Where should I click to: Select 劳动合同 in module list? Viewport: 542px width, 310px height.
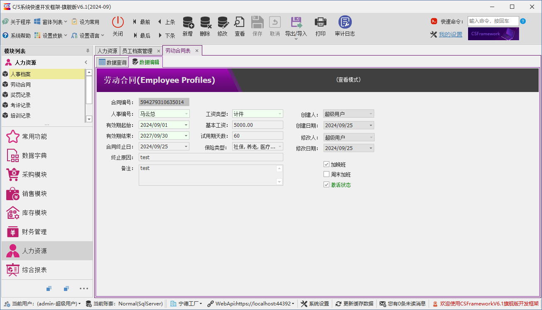point(43,85)
